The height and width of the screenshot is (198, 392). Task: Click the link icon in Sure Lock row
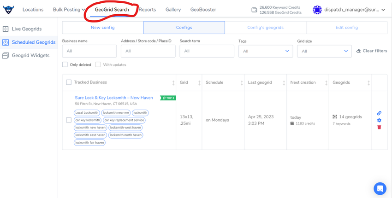click(x=379, y=113)
